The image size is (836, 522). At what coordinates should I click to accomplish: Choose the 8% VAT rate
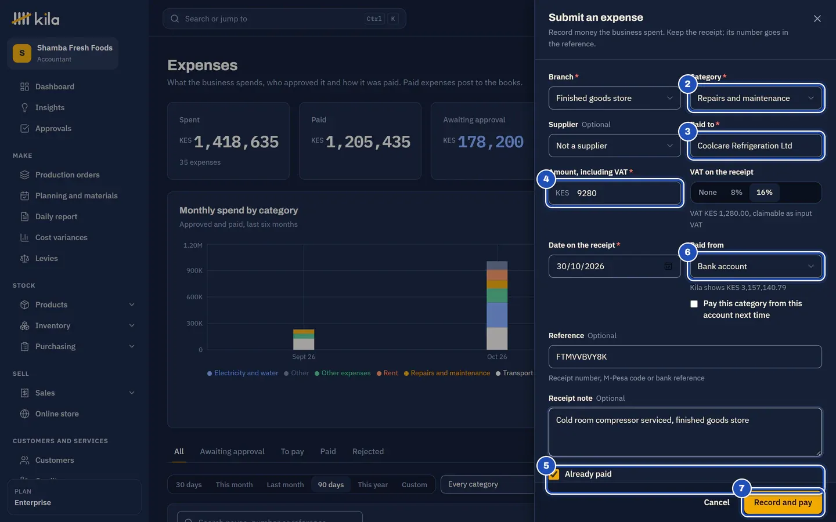pos(736,193)
